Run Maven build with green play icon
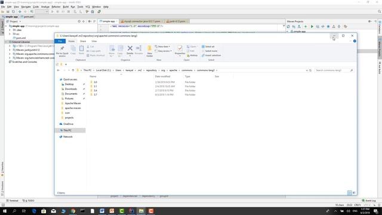 tap(312, 26)
